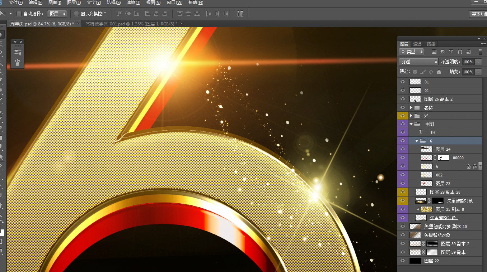Hide the 图层 22 layer
487x272 pixels.
click(x=402, y=261)
